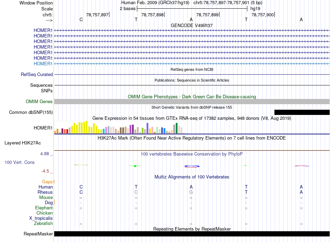330x242 pixels.
Task: Click the Gaps row label
Action: coord(47,182)
